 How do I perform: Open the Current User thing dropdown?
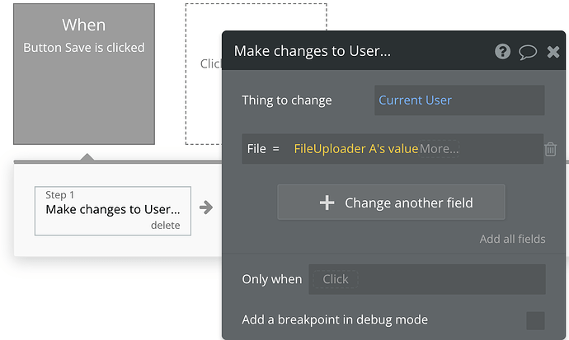[x=458, y=100]
